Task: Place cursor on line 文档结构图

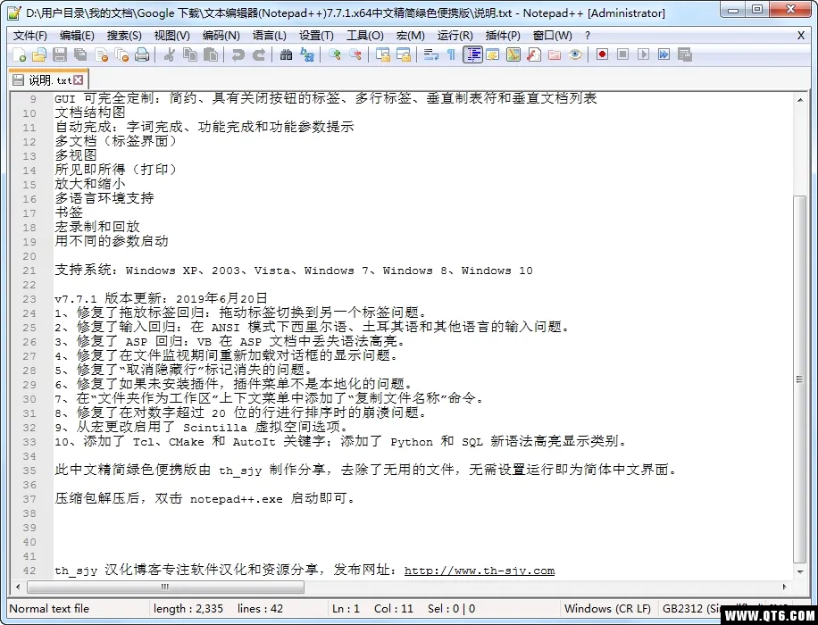Action: click(90, 112)
